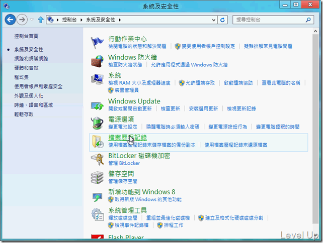
Task: Click 檢查防火牆狀態 link
Action: tap(125, 65)
